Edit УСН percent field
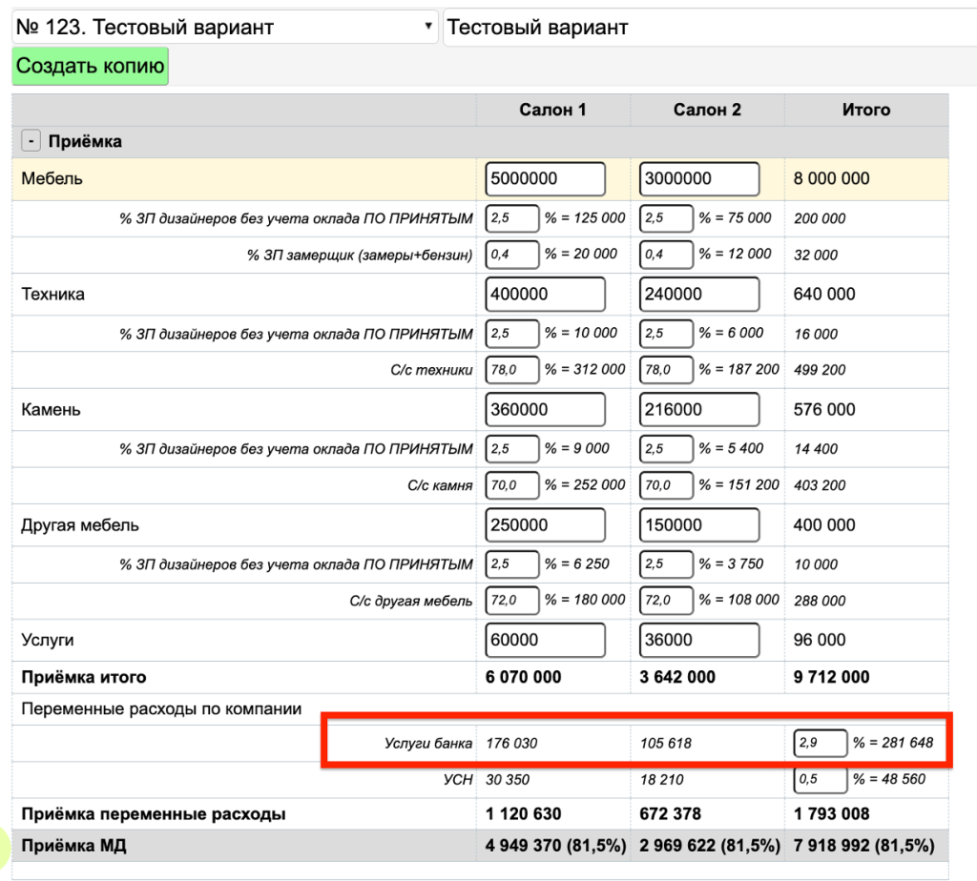Viewport: 977px width, 881px height. pyautogui.click(x=820, y=779)
